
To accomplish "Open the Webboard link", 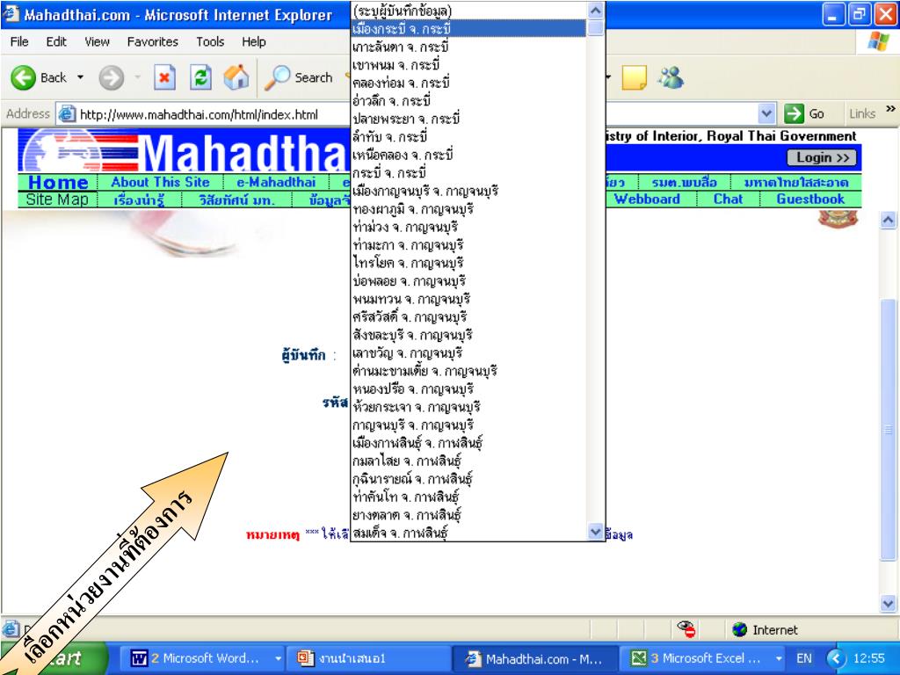I will click(x=647, y=200).
